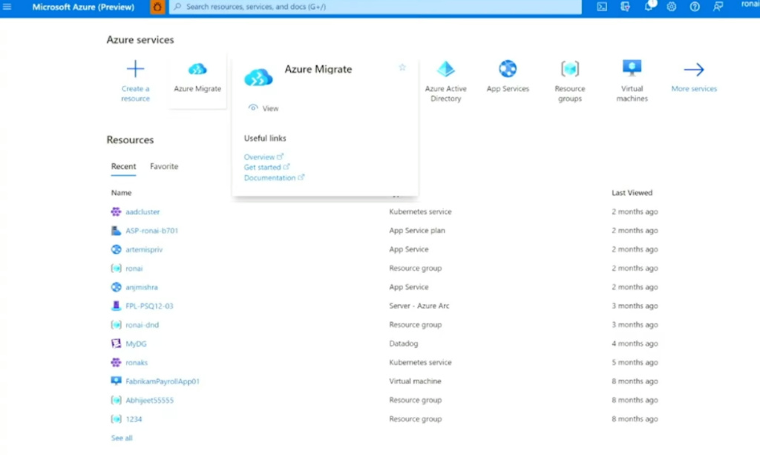Open the MyDG Datadog resource
Image resolution: width=760 pixels, height=460 pixels.
click(x=136, y=344)
